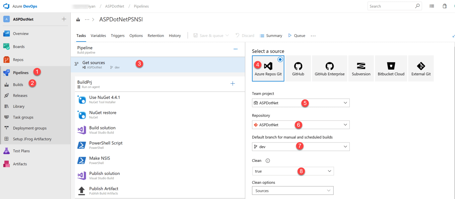455x199 pixels.
Task: Click the work items list icon in header
Action: pyautogui.click(x=432, y=6)
